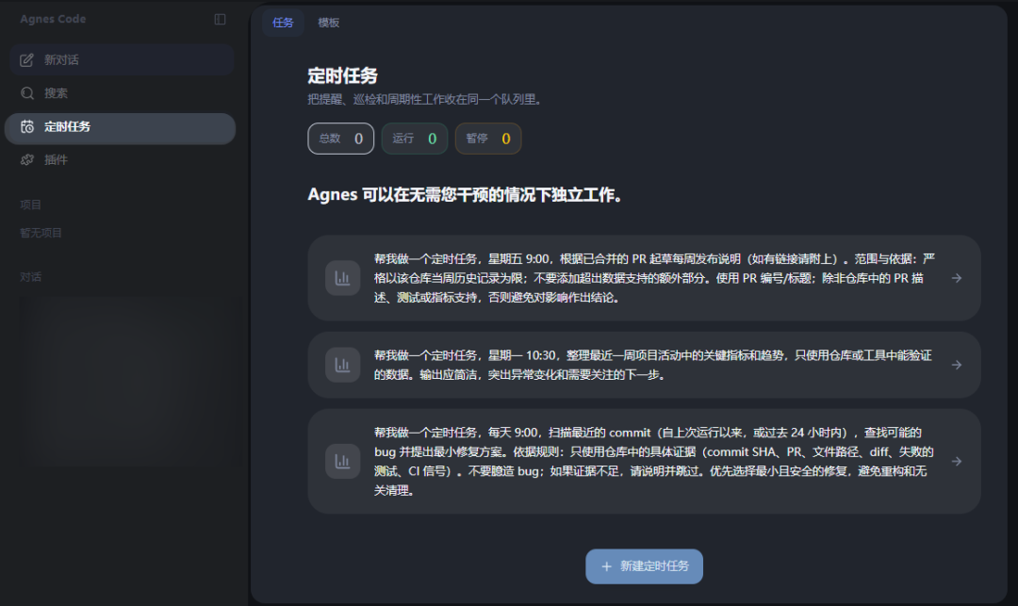This screenshot has width=1018, height=606.
Task: Collapse the sidebar panel icon
Action: click(220, 20)
